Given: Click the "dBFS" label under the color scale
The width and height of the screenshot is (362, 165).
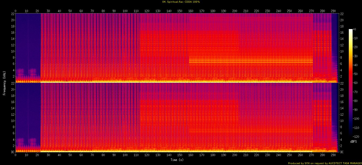Looking at the screenshot, I should point(353,141).
